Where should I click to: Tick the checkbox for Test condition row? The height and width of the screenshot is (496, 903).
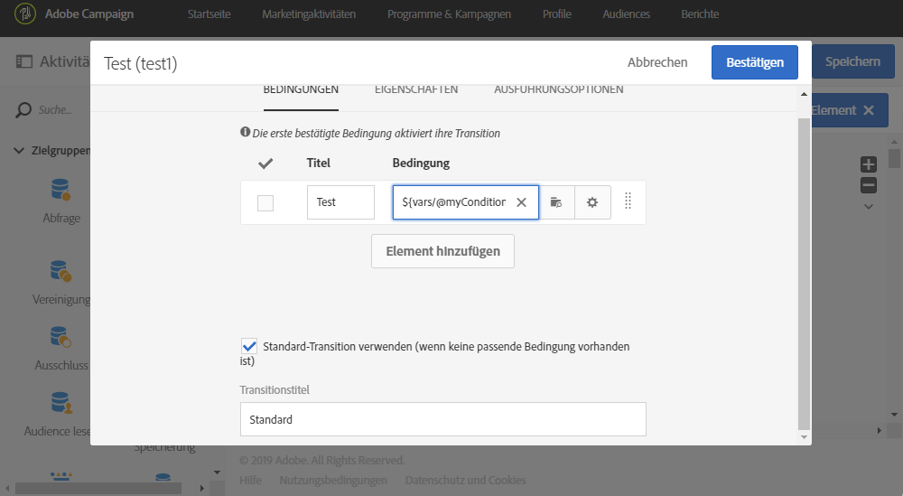[265, 203]
